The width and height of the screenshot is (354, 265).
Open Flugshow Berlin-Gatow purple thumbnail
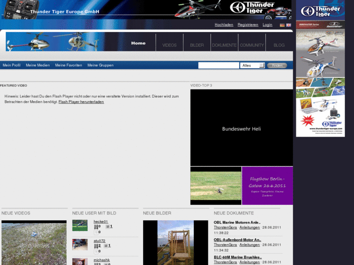point(267,186)
